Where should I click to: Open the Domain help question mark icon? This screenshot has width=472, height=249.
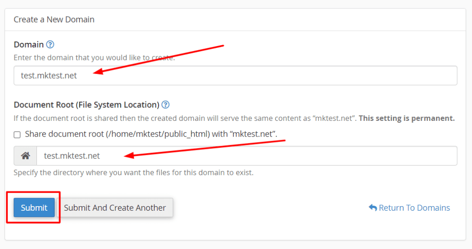(50, 45)
